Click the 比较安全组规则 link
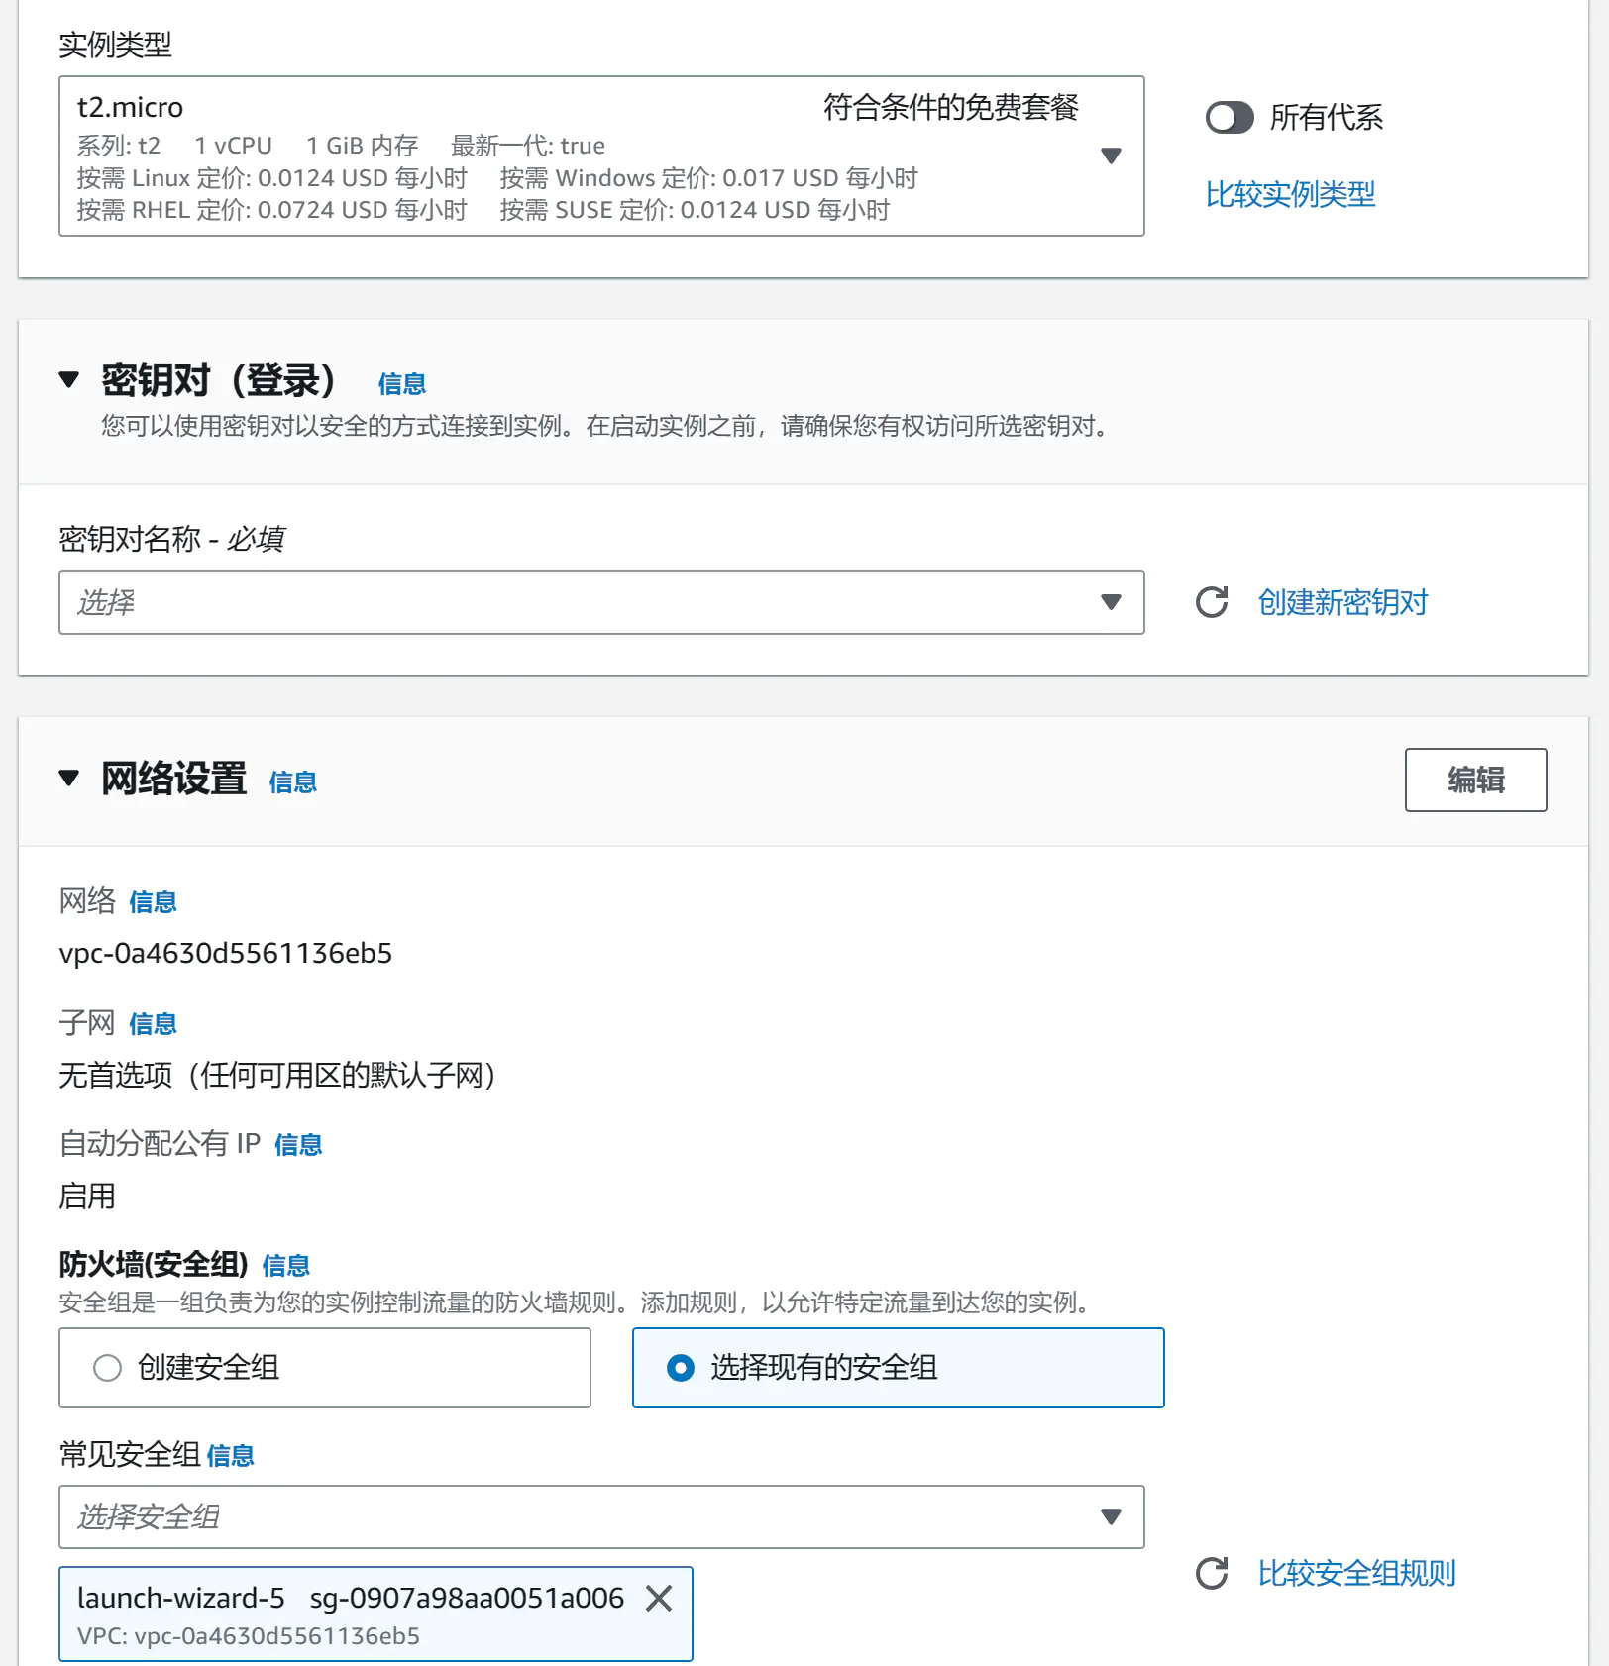Viewport: 1609px width, 1666px height. click(1356, 1573)
